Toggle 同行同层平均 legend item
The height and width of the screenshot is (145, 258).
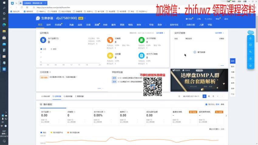pos(57,133)
